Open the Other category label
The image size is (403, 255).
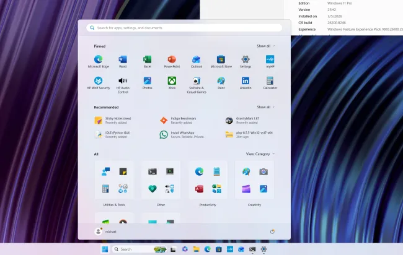pyautogui.click(x=161, y=205)
